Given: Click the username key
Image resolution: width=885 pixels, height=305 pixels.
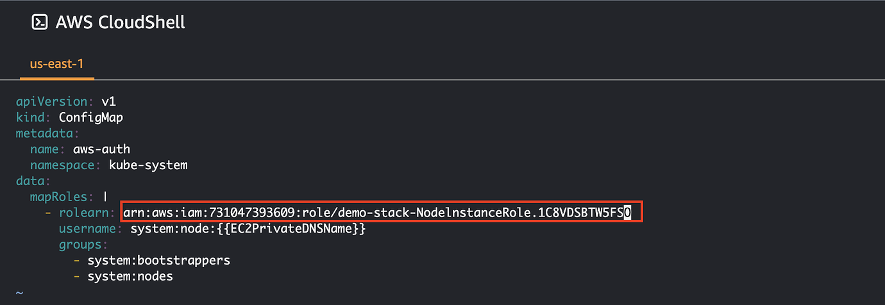Looking at the screenshot, I should pos(87,229).
